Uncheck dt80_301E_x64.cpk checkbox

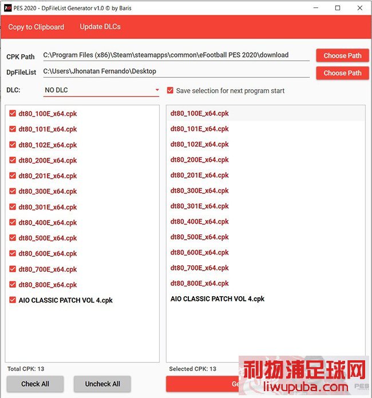tap(13, 207)
